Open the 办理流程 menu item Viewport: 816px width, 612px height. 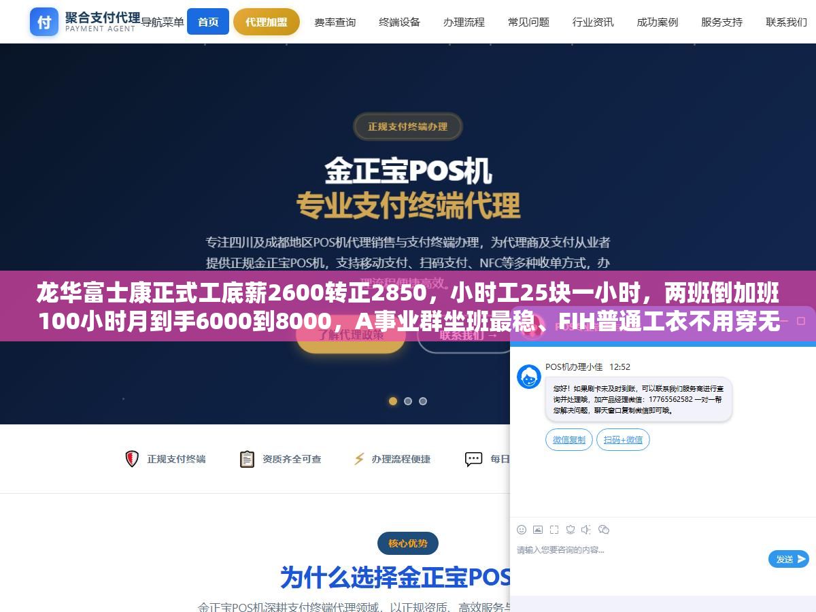pyautogui.click(x=464, y=22)
